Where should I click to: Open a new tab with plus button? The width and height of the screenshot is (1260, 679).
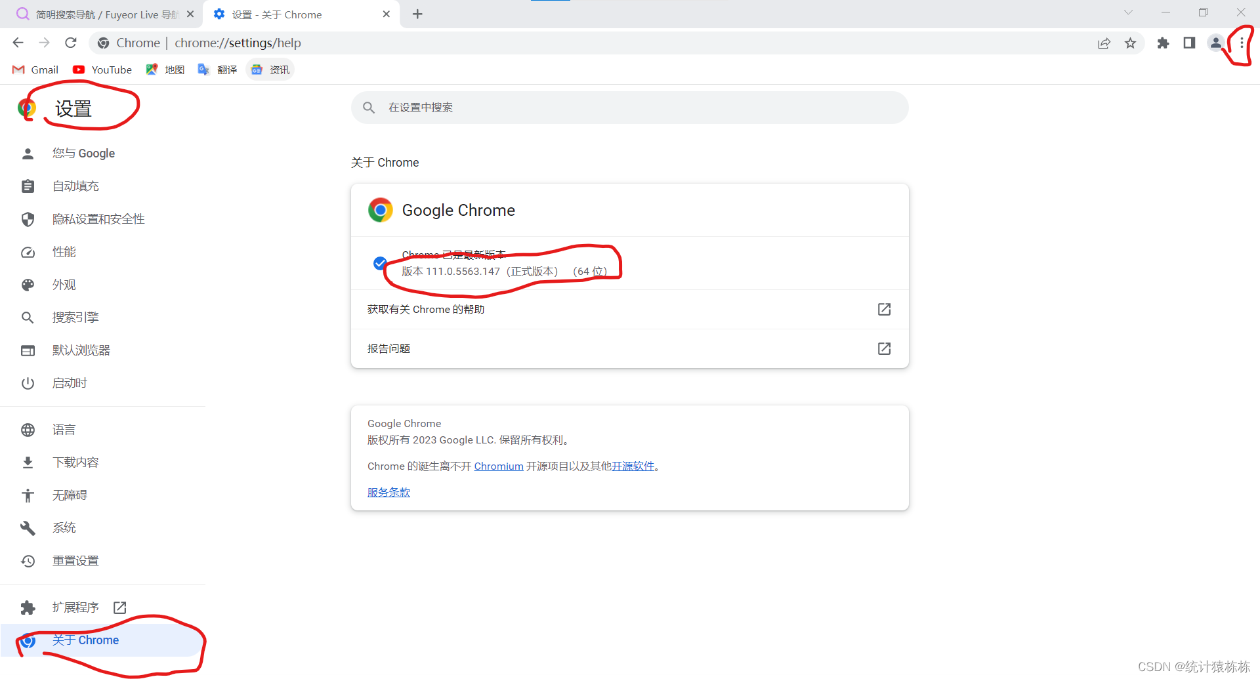point(417,14)
